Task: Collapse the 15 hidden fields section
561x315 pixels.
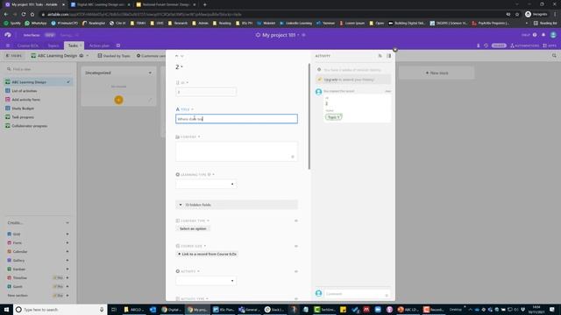Action: 237,205
